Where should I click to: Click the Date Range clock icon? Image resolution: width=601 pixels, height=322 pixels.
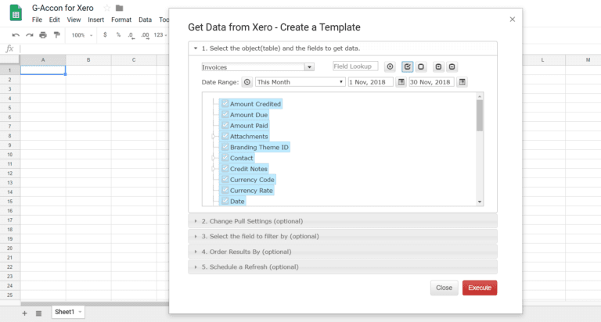(247, 82)
